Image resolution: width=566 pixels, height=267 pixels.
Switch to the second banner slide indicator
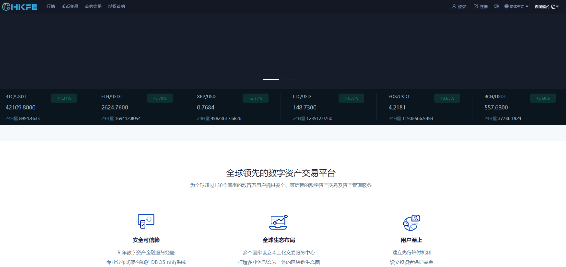(291, 80)
